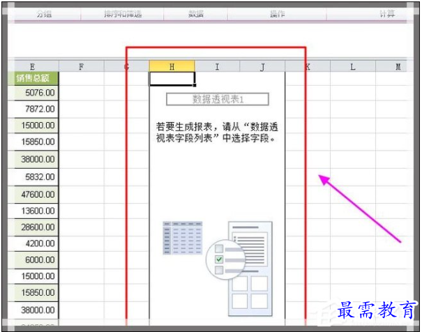Screen dimensions: 422x332
Task: Select the cell containing 28600.00
Action: pos(33,227)
